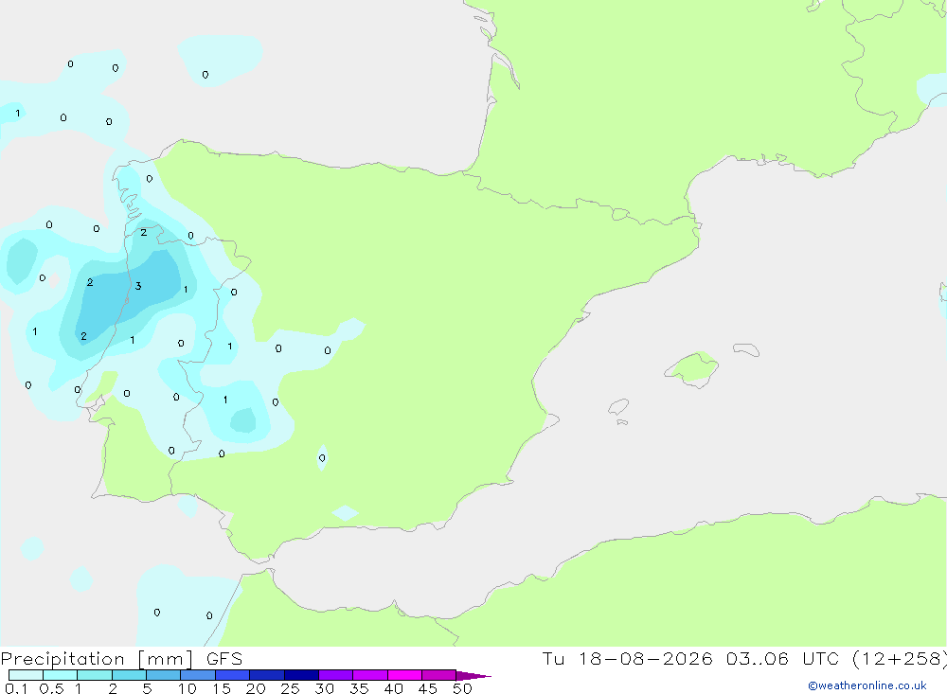Click the "0.5" legend label

52,688
